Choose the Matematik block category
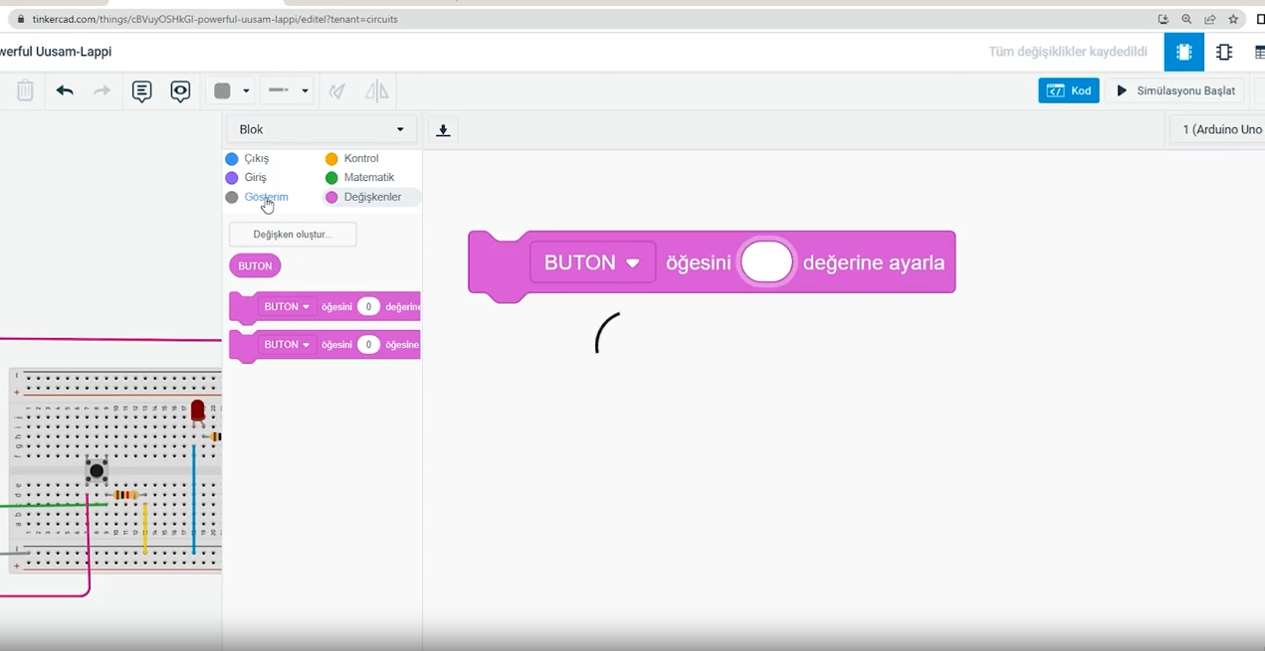Image resolution: width=1265 pixels, height=651 pixels. pos(368,178)
